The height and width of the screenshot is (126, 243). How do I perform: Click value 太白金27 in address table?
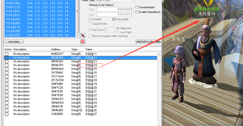click(91, 114)
